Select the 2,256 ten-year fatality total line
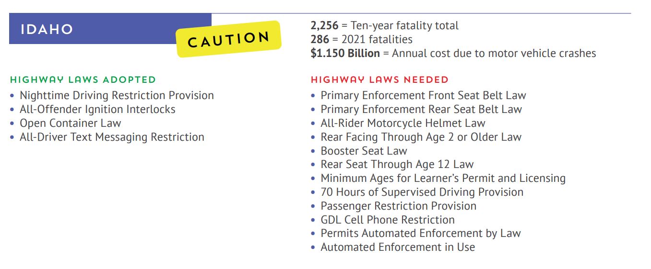Viewport: 651px width, 269px height. coord(385,26)
